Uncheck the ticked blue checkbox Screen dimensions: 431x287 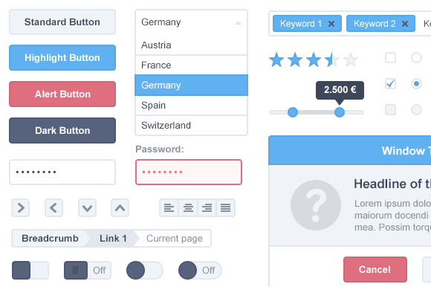pyautogui.click(x=390, y=83)
